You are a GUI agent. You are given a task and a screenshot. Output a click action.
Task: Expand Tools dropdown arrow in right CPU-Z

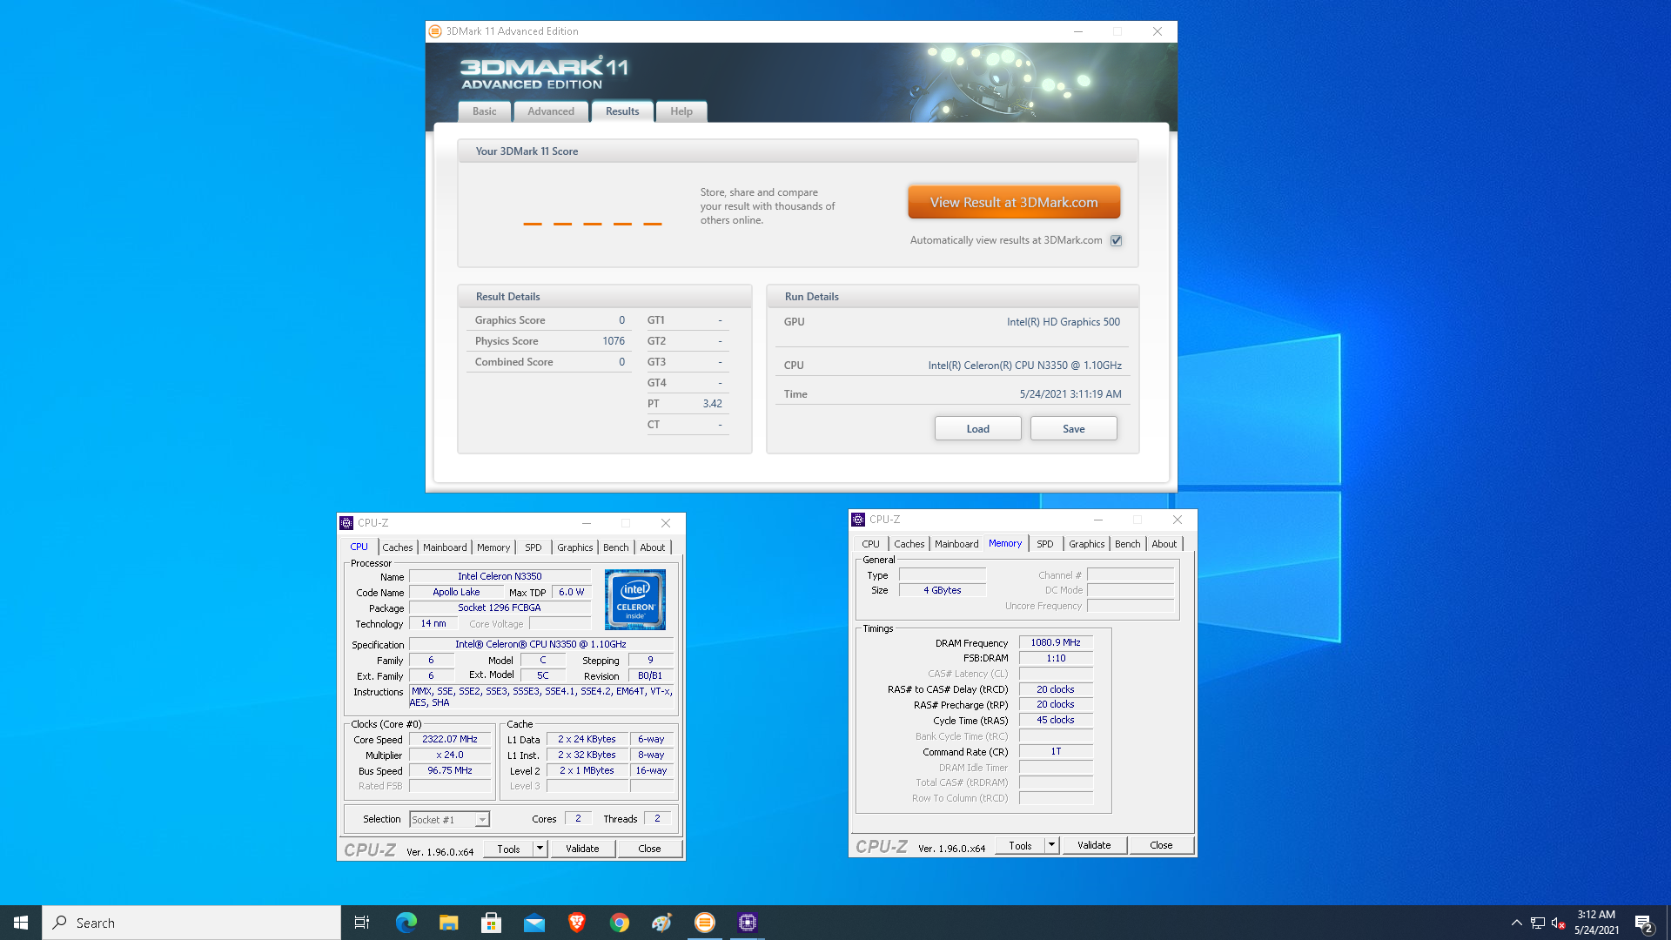(1051, 845)
